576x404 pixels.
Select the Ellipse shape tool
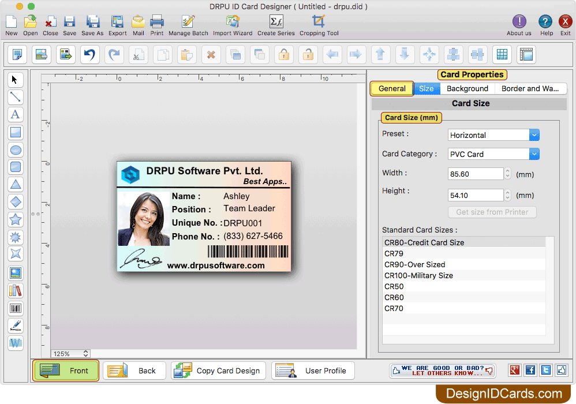click(15, 150)
